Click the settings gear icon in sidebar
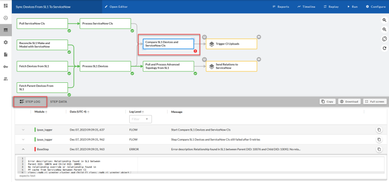 5,42
